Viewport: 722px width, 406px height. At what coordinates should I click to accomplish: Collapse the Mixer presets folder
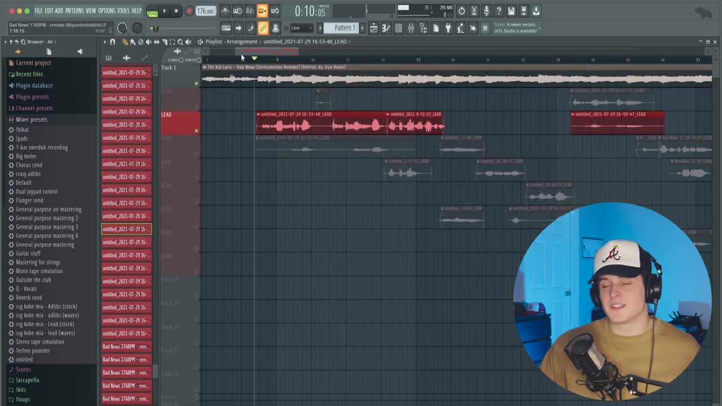pos(32,120)
